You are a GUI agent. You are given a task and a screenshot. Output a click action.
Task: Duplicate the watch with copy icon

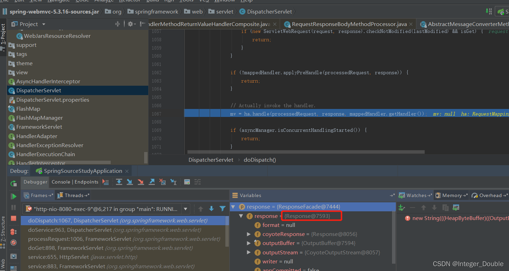(445, 208)
